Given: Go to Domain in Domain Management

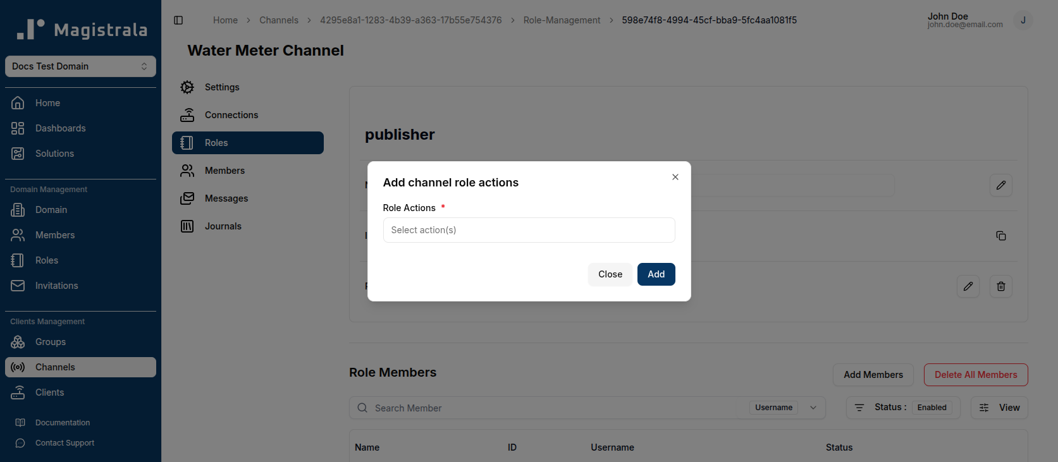Looking at the screenshot, I should coord(80,210).
